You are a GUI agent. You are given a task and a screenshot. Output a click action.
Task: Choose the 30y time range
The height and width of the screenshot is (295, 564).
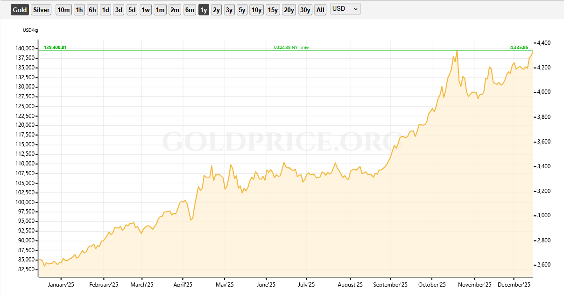305,10
